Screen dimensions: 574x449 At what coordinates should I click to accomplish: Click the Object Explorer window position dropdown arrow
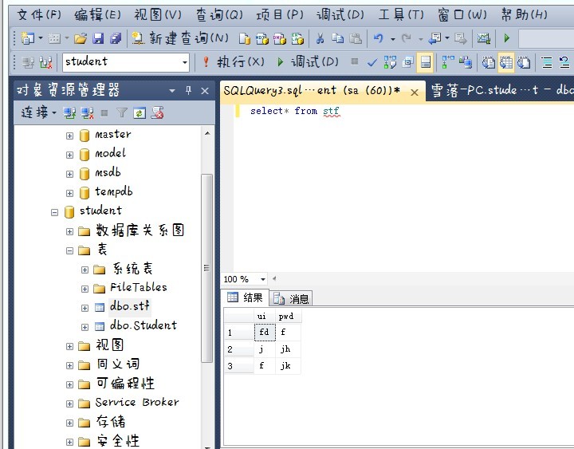tap(172, 90)
